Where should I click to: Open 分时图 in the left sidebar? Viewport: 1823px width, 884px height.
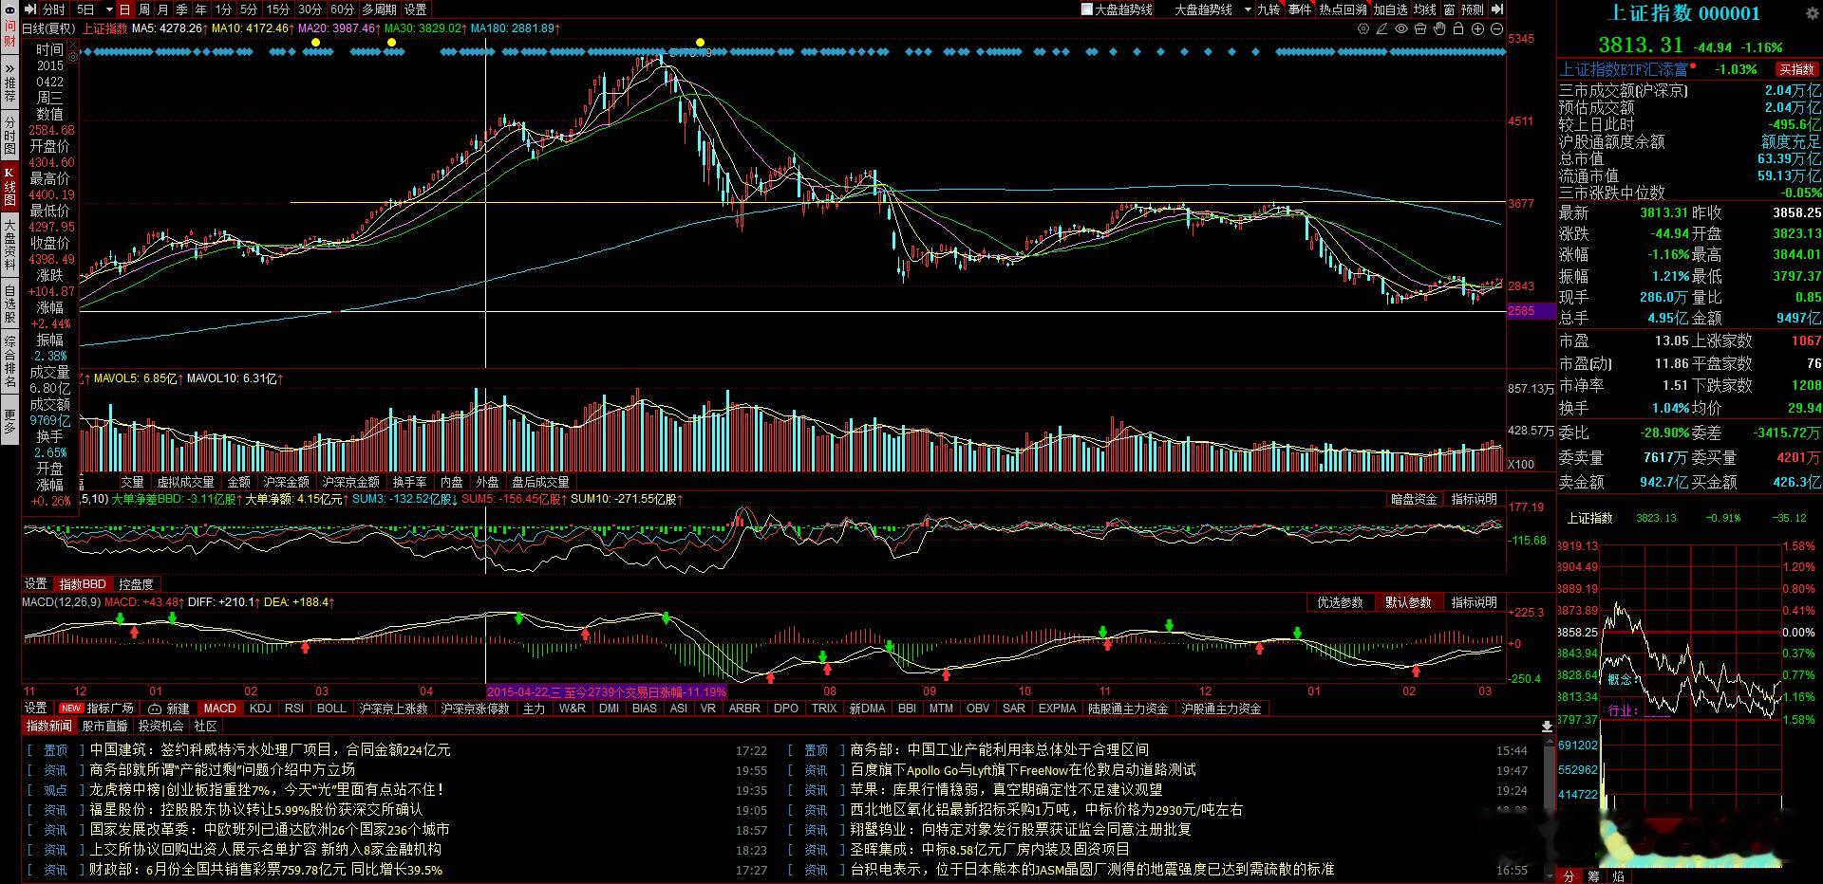coord(9,137)
